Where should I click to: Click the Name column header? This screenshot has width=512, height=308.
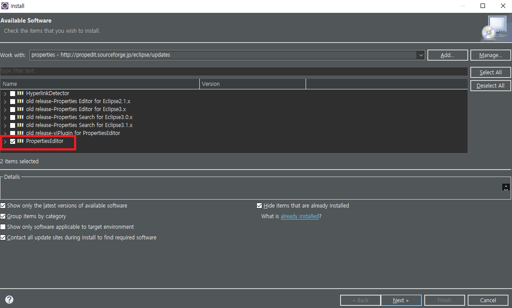[100, 84]
